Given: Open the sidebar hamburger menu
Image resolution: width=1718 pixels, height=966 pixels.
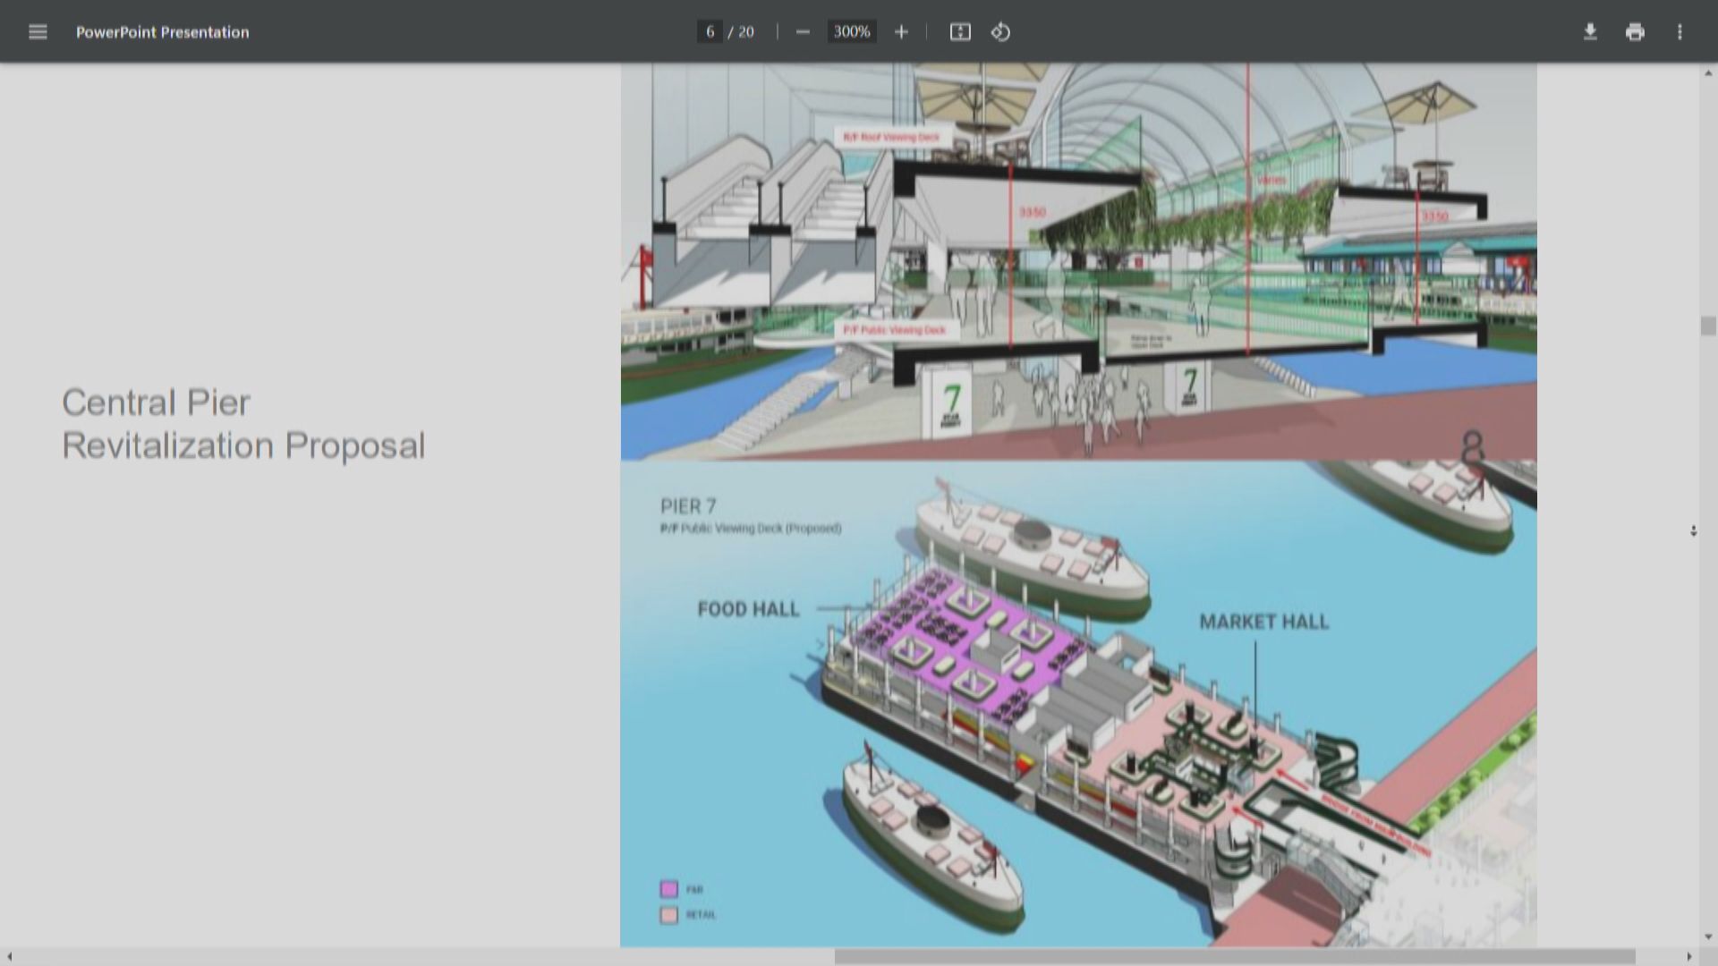Looking at the screenshot, I should [38, 32].
